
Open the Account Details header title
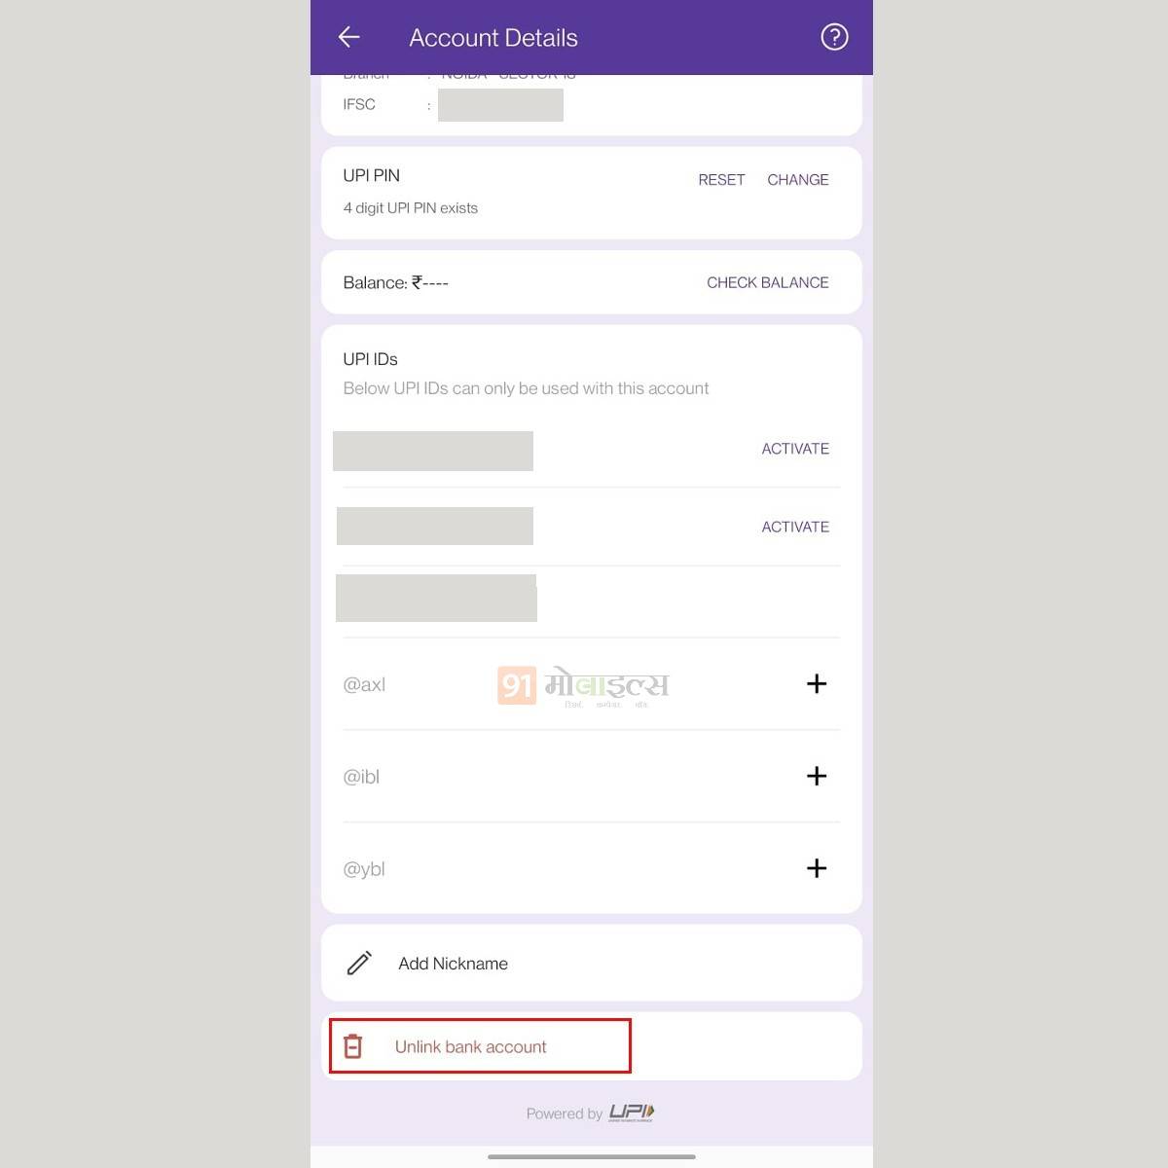(x=493, y=37)
